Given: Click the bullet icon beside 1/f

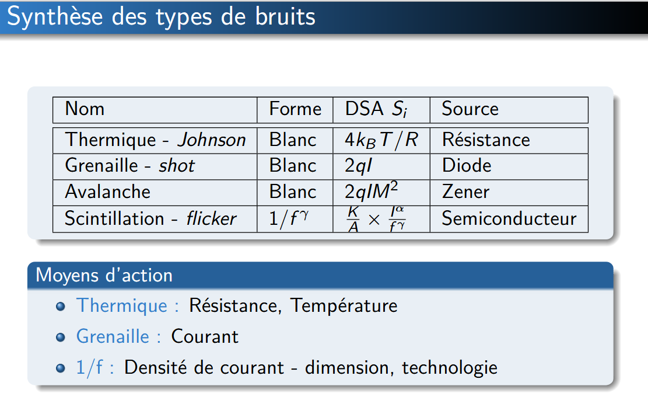Looking at the screenshot, I should (x=61, y=368).
